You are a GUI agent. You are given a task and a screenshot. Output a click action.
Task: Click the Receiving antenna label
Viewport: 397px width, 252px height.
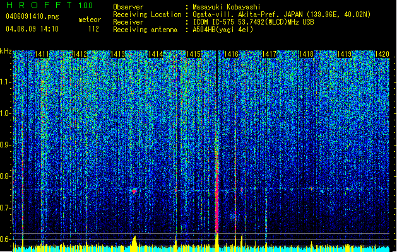(x=145, y=30)
